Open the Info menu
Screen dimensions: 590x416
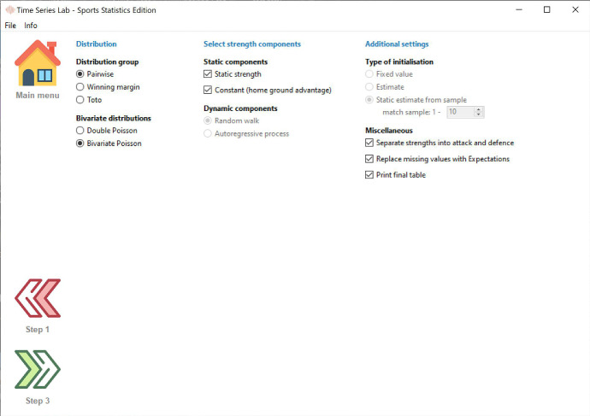coord(31,26)
